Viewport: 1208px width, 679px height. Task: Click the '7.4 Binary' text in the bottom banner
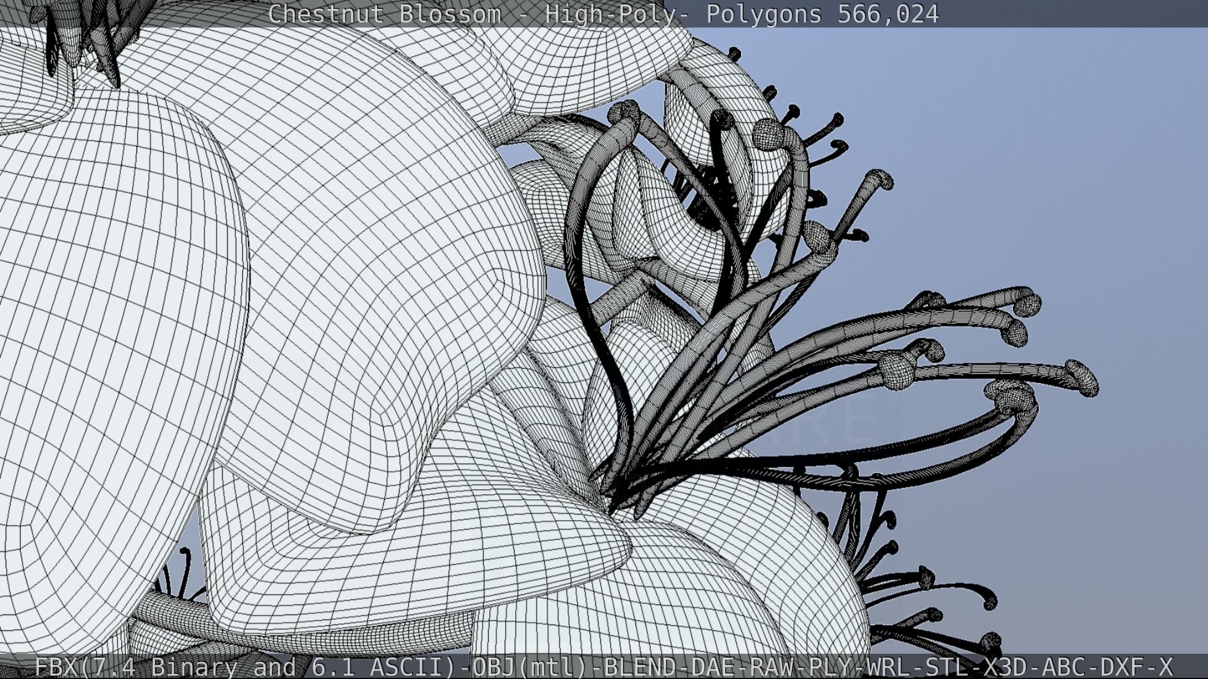[166, 667]
